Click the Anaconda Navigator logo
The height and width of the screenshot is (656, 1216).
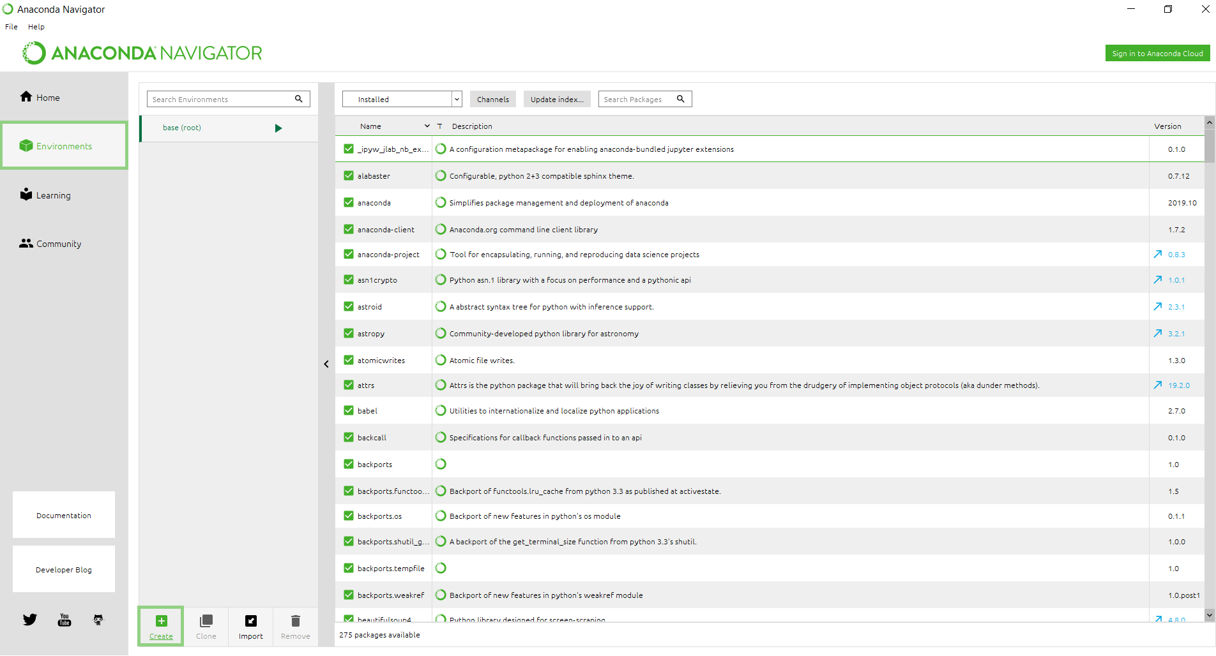(142, 53)
